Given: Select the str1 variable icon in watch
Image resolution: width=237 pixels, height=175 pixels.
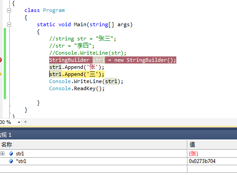Looking at the screenshot, I should (11, 154).
